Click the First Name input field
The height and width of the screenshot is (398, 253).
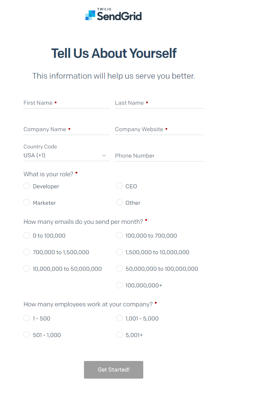click(x=66, y=103)
